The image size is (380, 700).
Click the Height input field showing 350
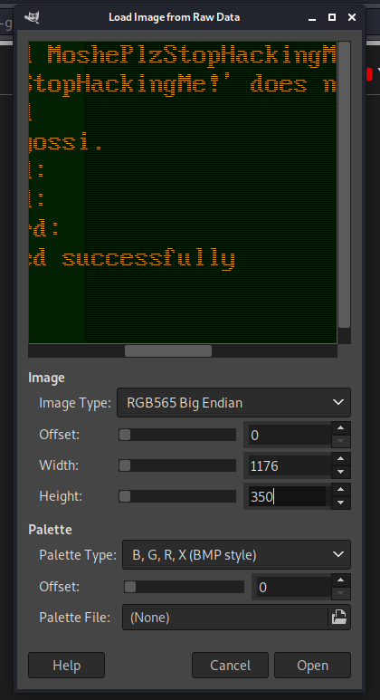288,496
